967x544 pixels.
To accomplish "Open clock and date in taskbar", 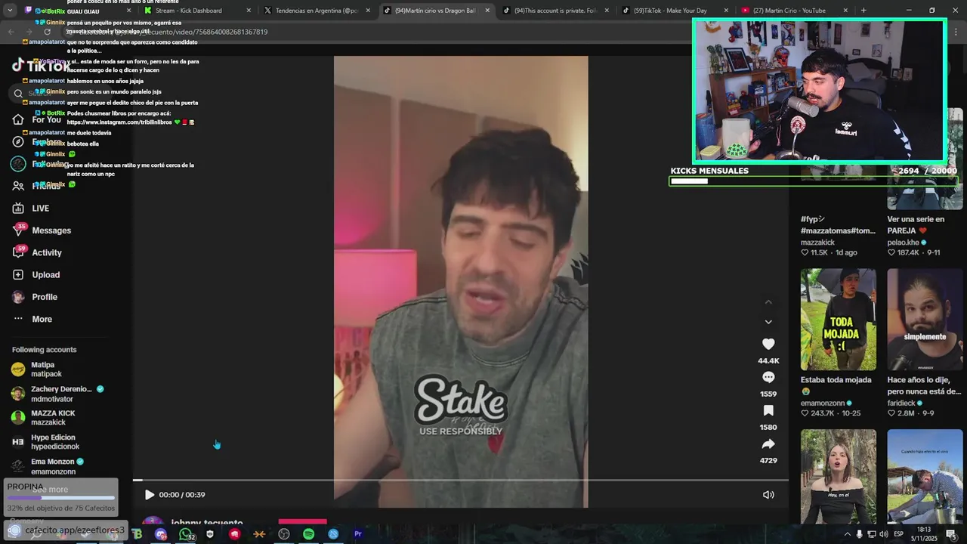I will tap(924, 534).
